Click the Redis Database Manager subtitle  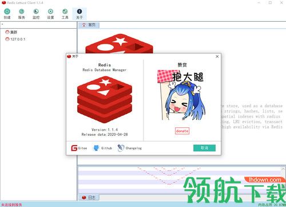(105, 70)
